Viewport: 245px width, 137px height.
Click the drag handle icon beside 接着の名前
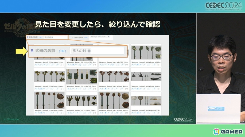point(73,38)
